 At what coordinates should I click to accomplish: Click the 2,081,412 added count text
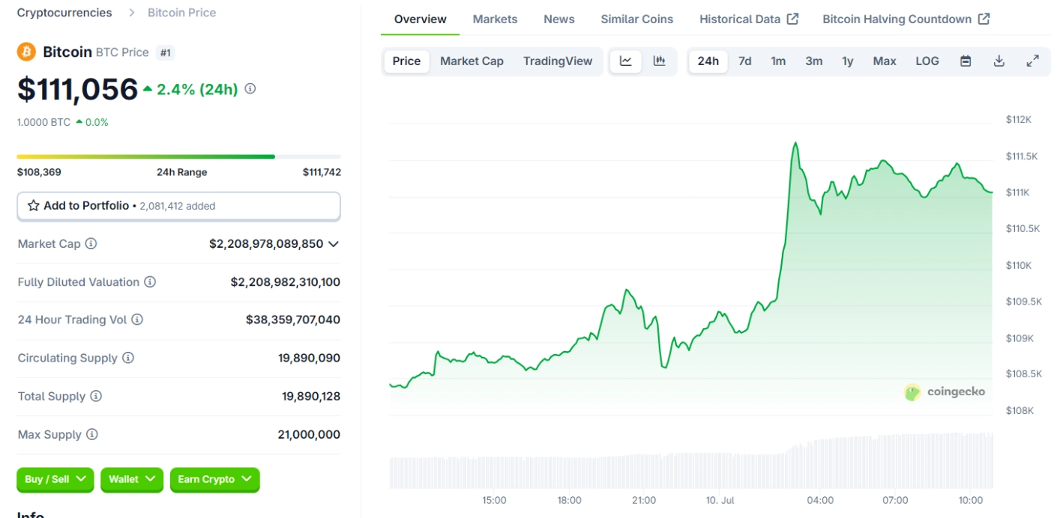coord(178,206)
